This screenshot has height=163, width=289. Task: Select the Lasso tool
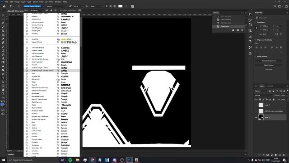tap(3, 23)
